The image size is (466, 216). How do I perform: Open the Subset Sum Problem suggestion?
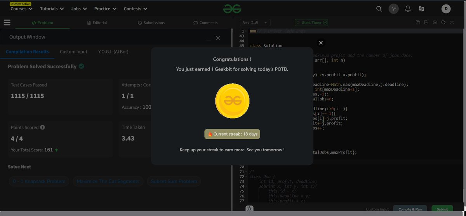[174, 181]
